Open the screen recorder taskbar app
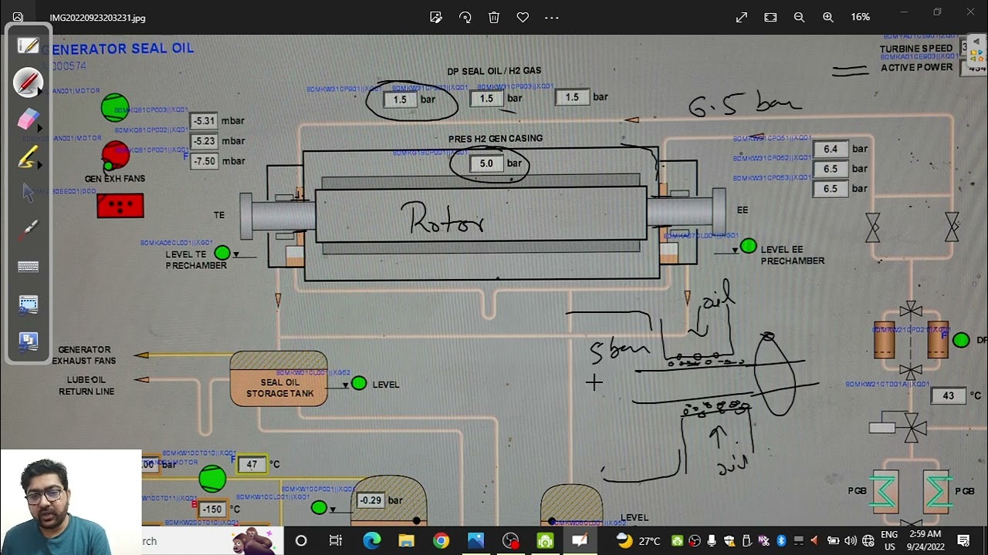Image resolution: width=988 pixels, height=555 pixels. click(510, 540)
